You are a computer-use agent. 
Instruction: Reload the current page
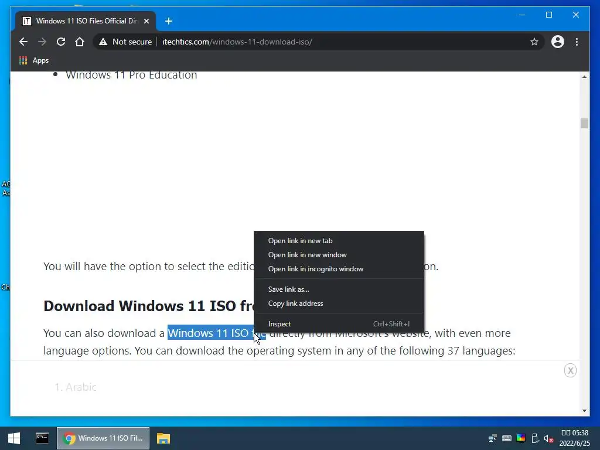(61, 42)
